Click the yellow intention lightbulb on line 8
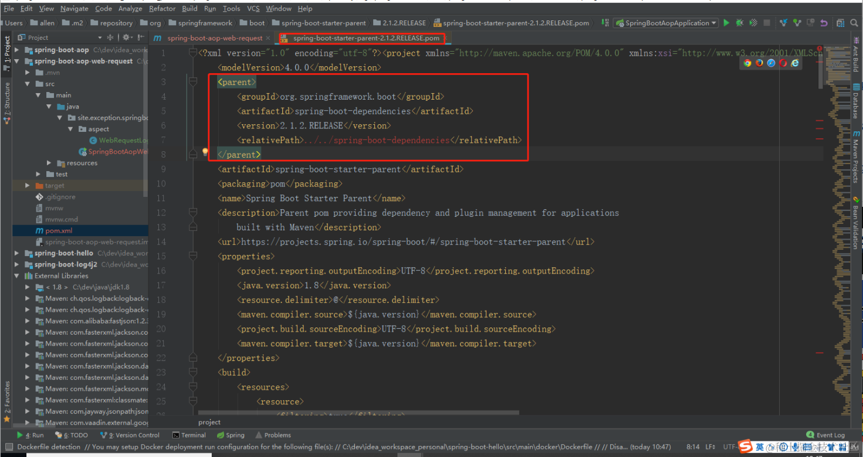The height and width of the screenshot is (457, 863). pos(205,152)
